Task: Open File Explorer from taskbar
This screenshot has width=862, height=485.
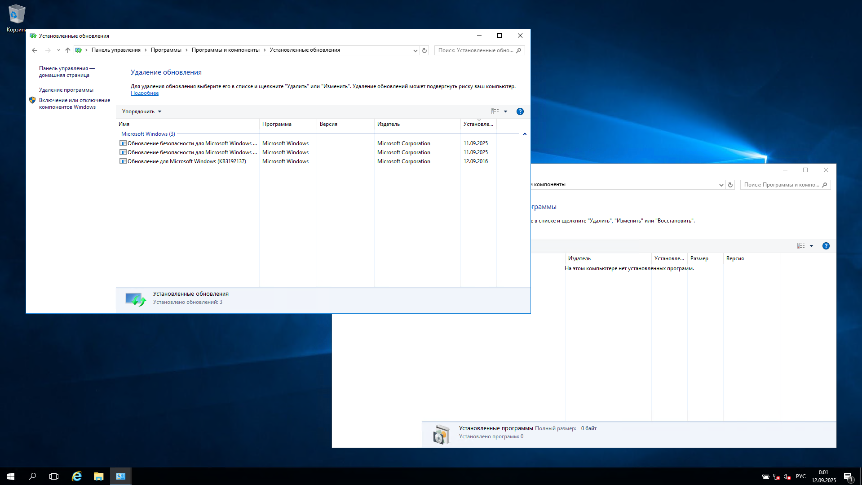Action: click(99, 476)
